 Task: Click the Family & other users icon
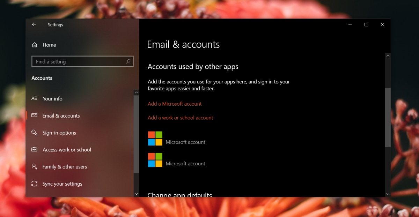(34, 167)
